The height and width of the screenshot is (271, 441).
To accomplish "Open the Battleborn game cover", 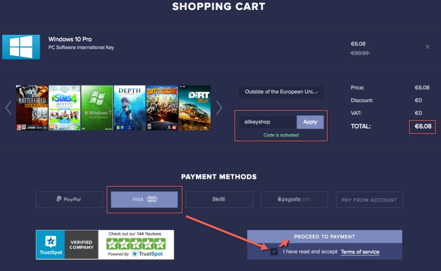I will 162,108.
